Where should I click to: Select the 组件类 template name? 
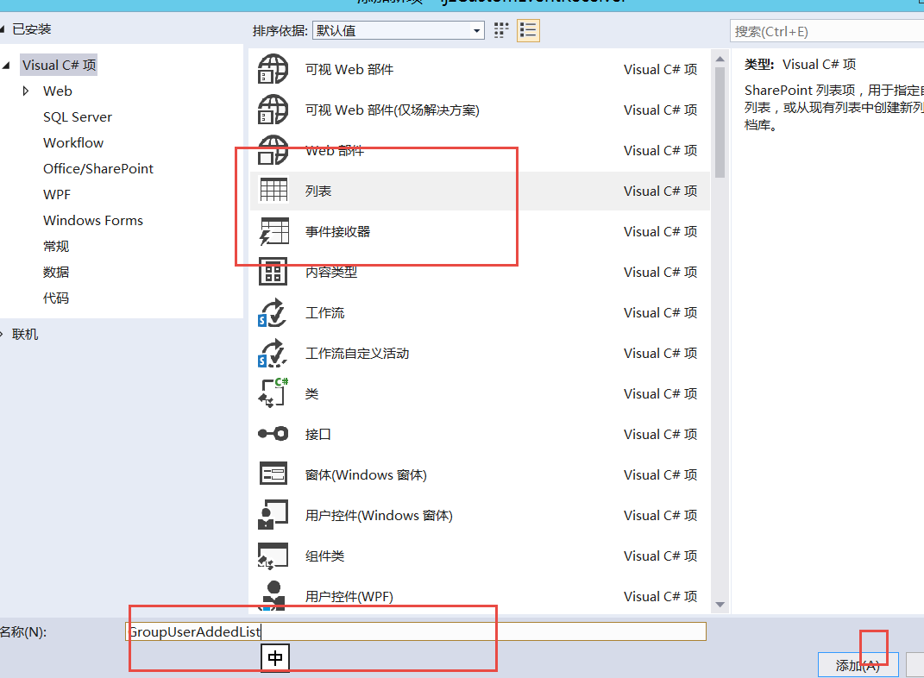point(324,556)
